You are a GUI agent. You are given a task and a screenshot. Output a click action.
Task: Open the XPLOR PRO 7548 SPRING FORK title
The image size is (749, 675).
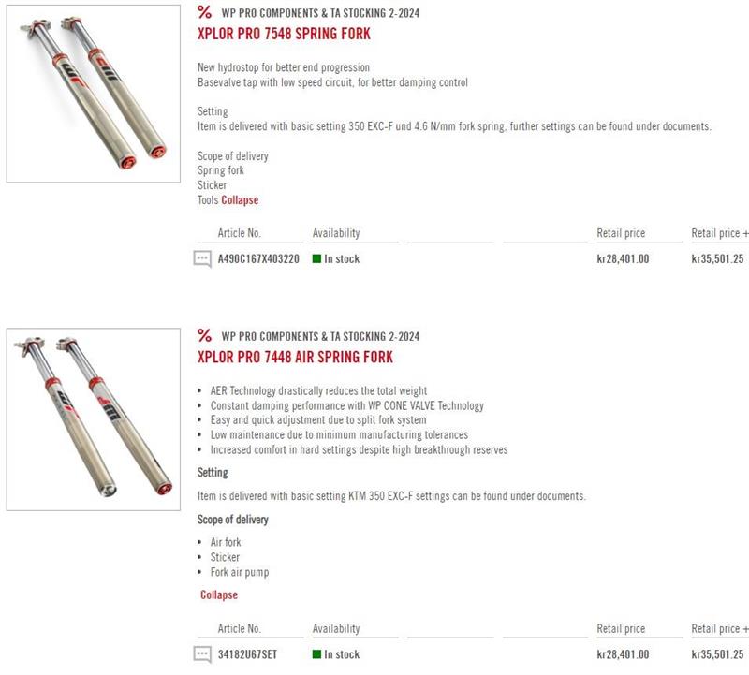tap(284, 34)
